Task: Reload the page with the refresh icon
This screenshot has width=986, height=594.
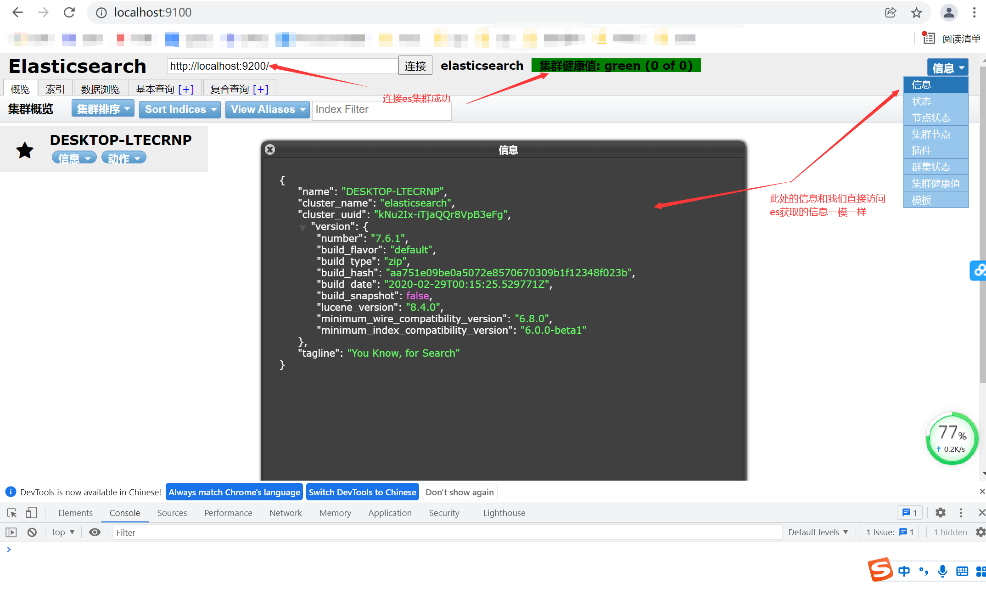Action: coord(69,12)
